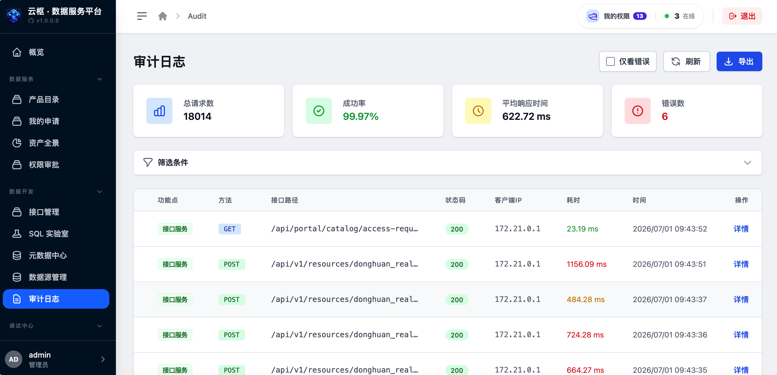
Task: Collapse the 数据开发 sidebar section
Action: tap(100, 192)
